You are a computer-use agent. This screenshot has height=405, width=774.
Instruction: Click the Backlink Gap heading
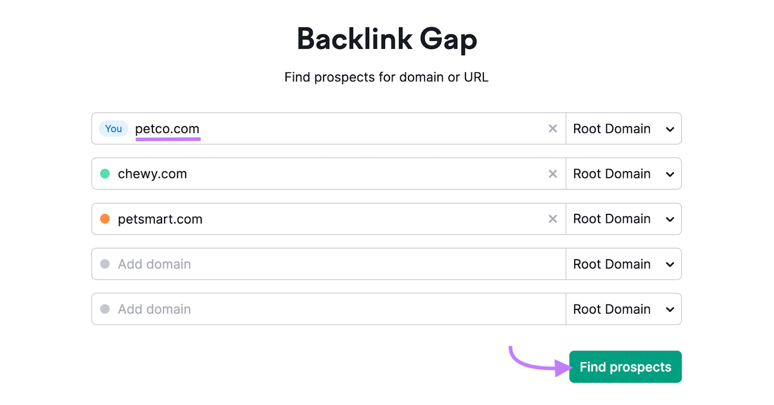pyautogui.click(x=387, y=39)
